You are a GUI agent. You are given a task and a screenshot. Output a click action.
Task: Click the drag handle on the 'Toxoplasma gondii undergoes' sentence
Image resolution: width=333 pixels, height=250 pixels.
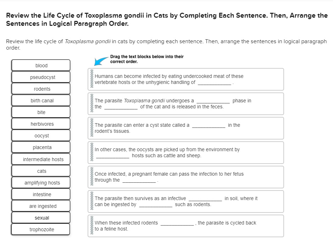coord(91,103)
